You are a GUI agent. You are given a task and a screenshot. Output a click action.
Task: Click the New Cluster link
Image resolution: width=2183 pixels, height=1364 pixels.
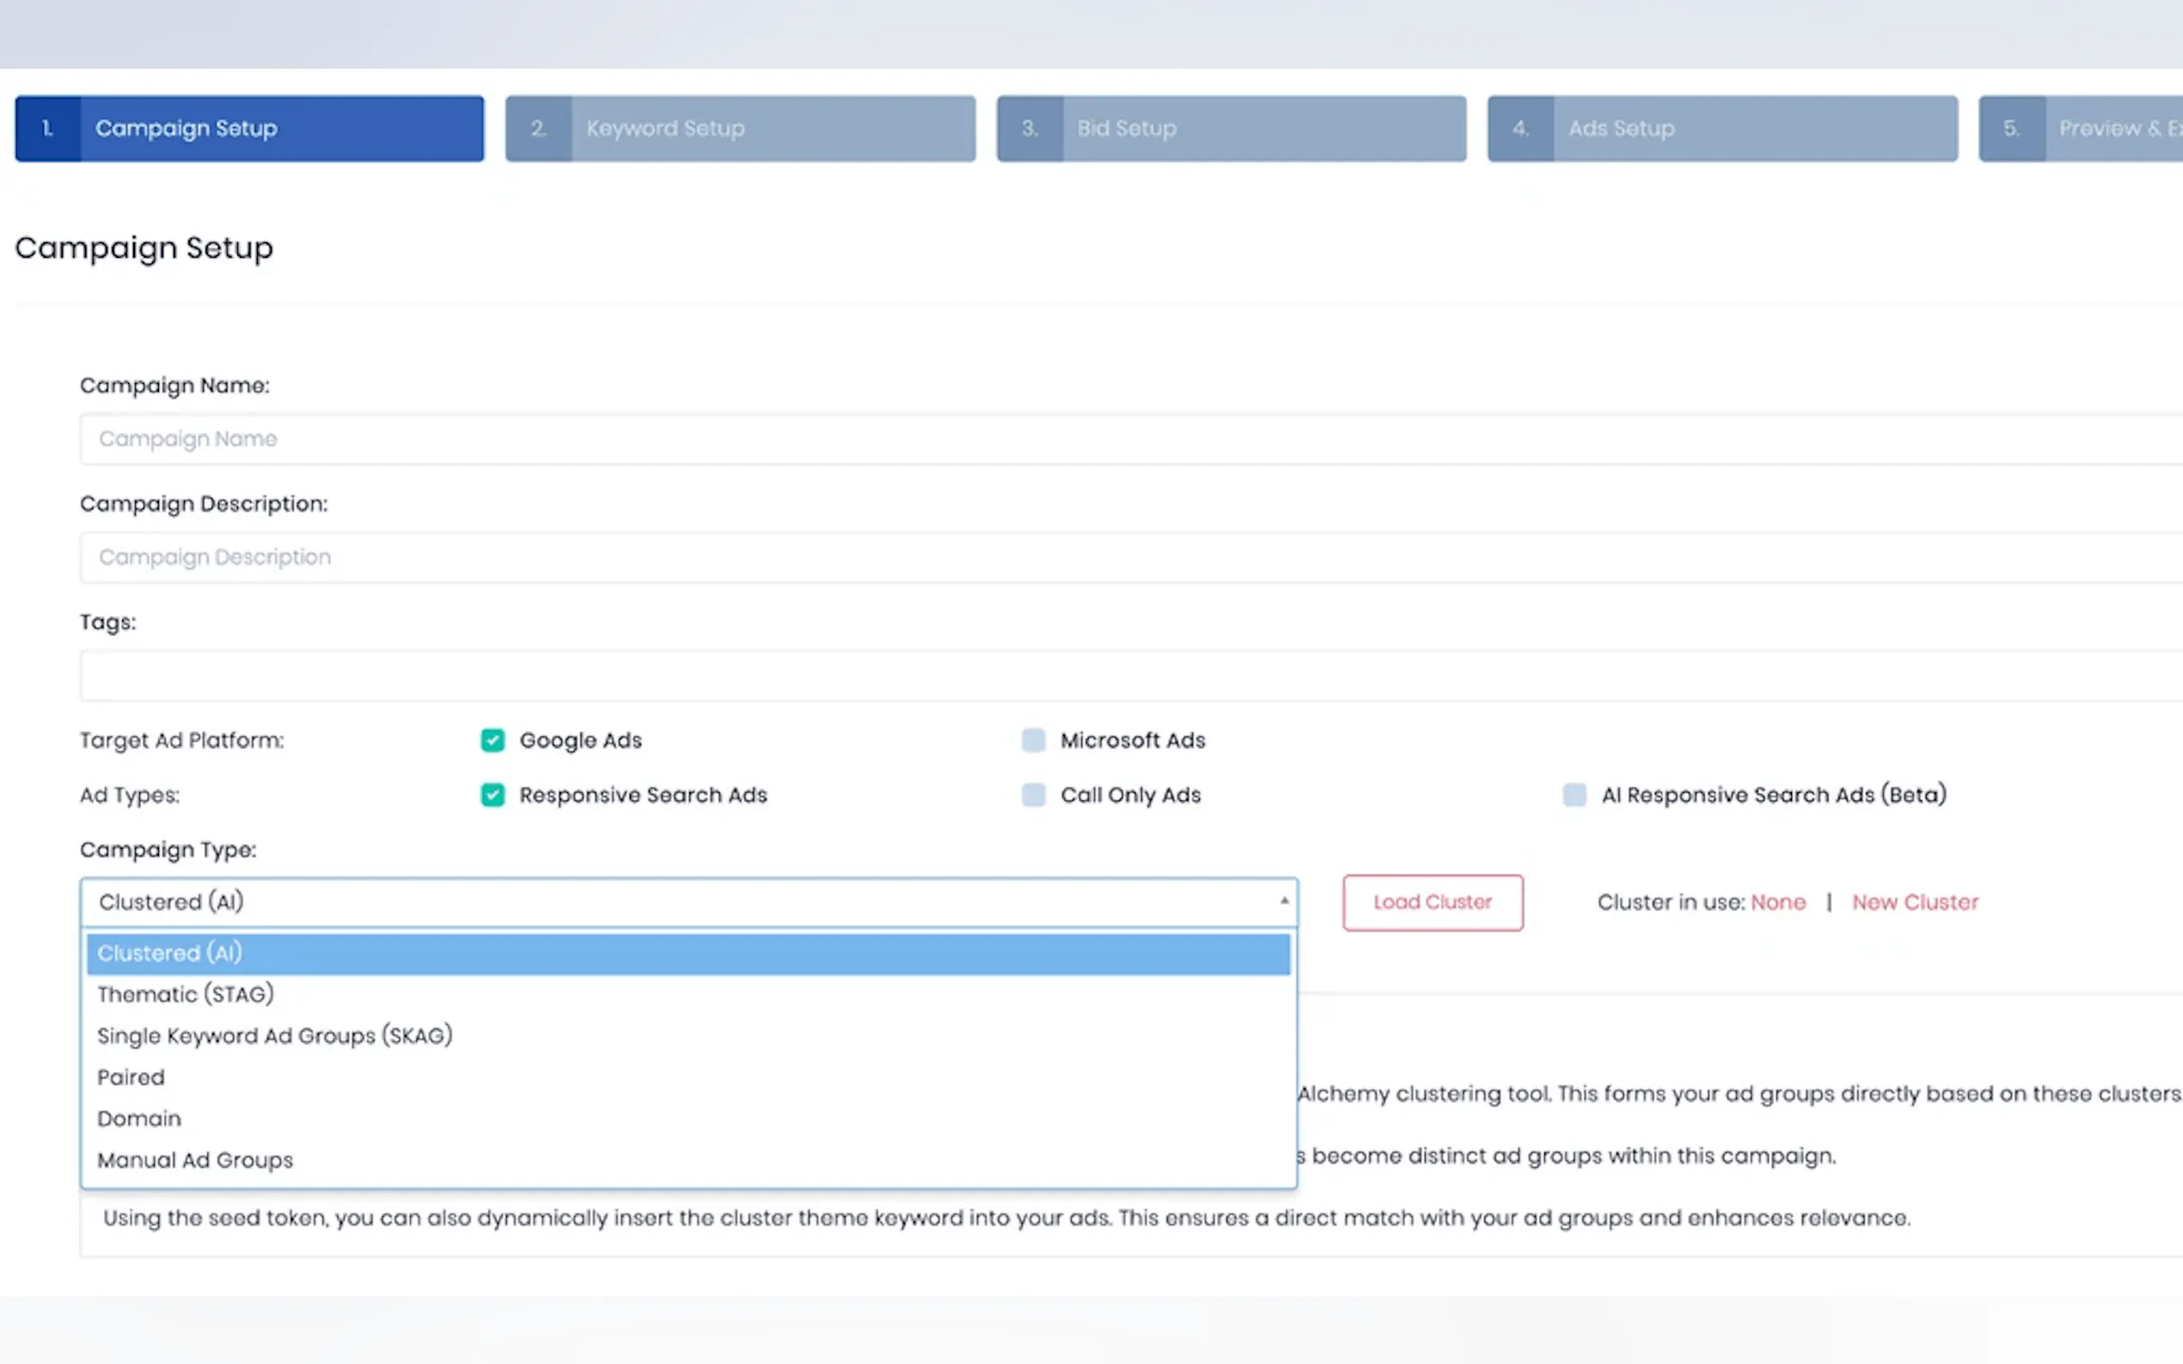click(1914, 902)
